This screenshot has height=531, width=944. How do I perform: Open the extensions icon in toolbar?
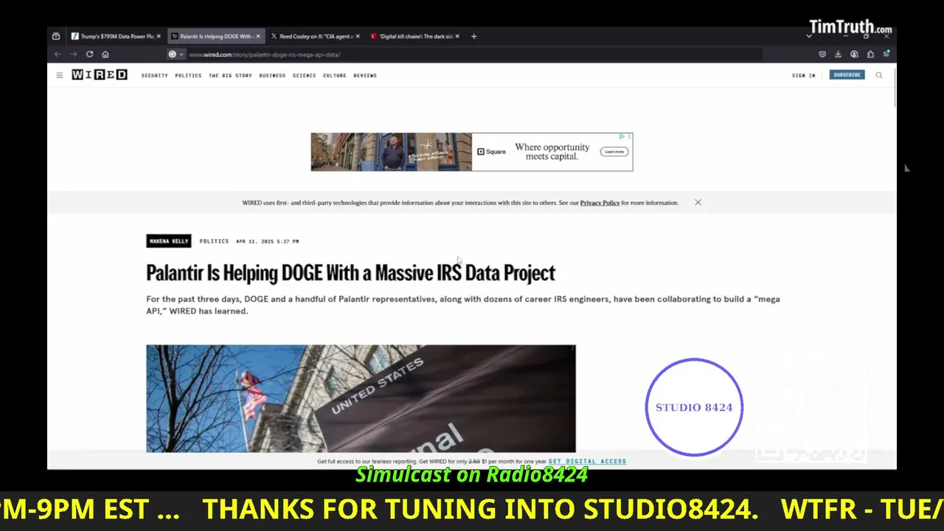click(x=870, y=54)
